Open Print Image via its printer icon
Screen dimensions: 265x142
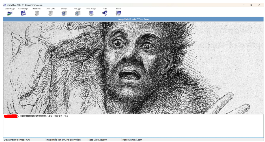pos(91,13)
